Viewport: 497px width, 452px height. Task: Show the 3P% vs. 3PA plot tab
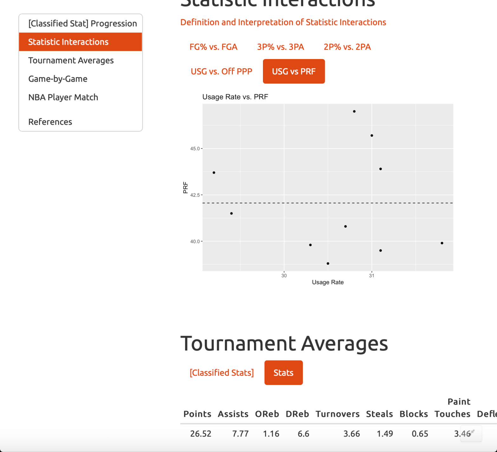coord(280,47)
